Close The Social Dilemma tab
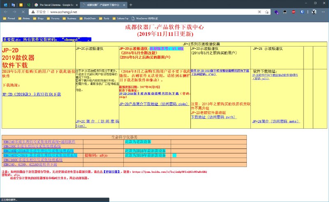 click(76, 5)
